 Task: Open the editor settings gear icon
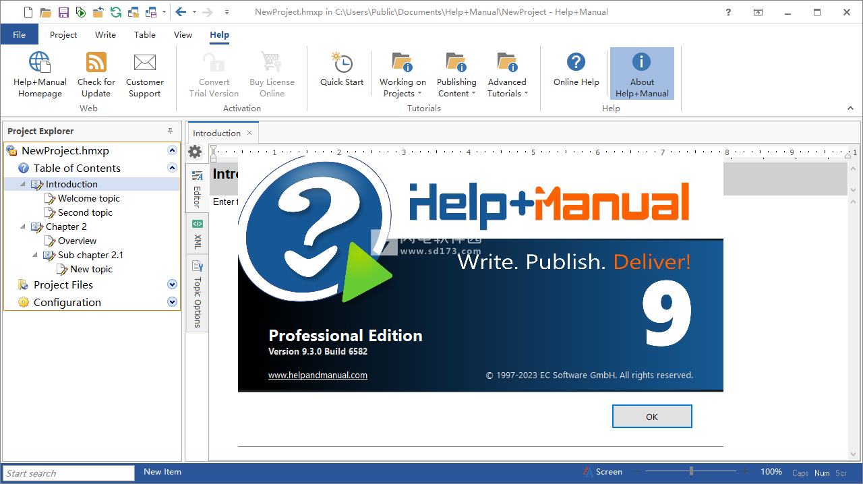click(195, 152)
